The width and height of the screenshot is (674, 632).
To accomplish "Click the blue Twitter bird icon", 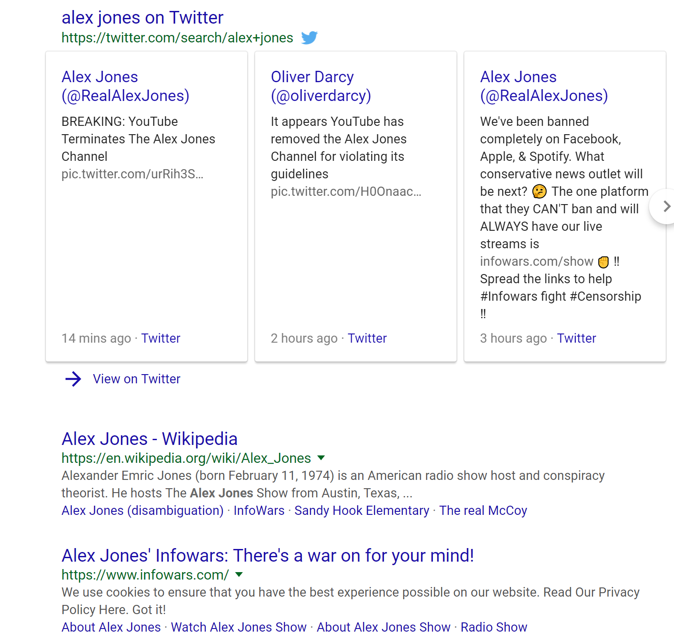I will point(309,38).
